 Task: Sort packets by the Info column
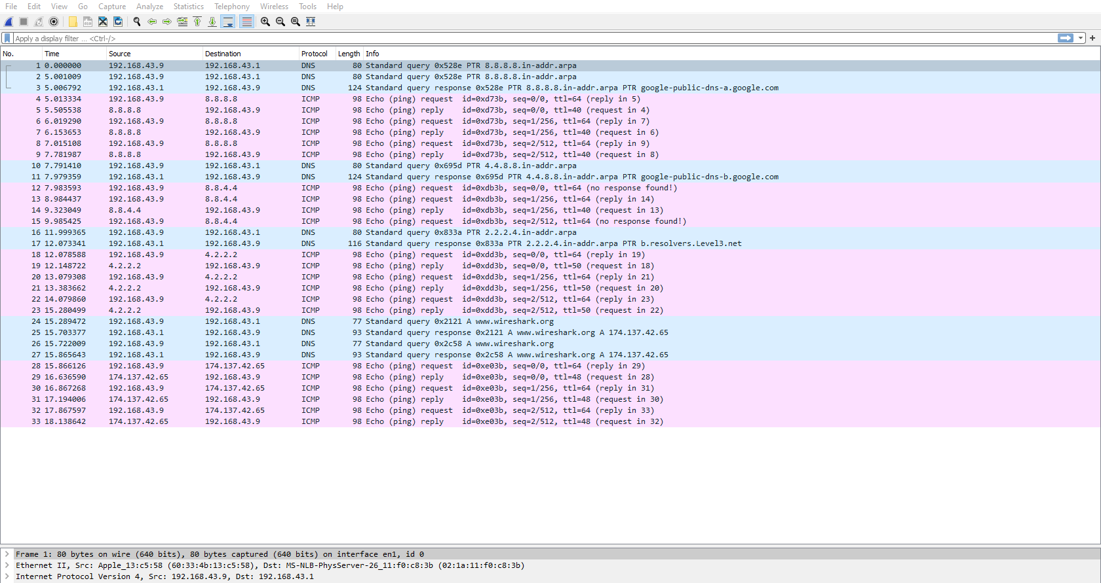pyautogui.click(x=731, y=54)
